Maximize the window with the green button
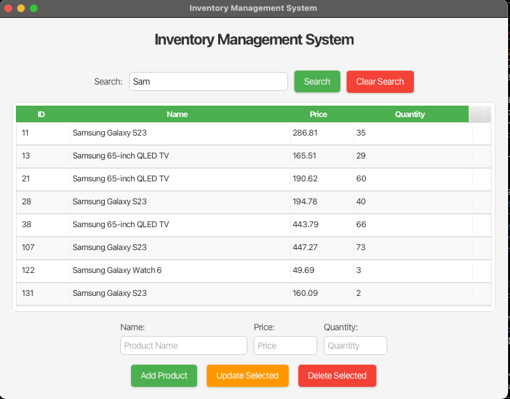 pyautogui.click(x=34, y=8)
